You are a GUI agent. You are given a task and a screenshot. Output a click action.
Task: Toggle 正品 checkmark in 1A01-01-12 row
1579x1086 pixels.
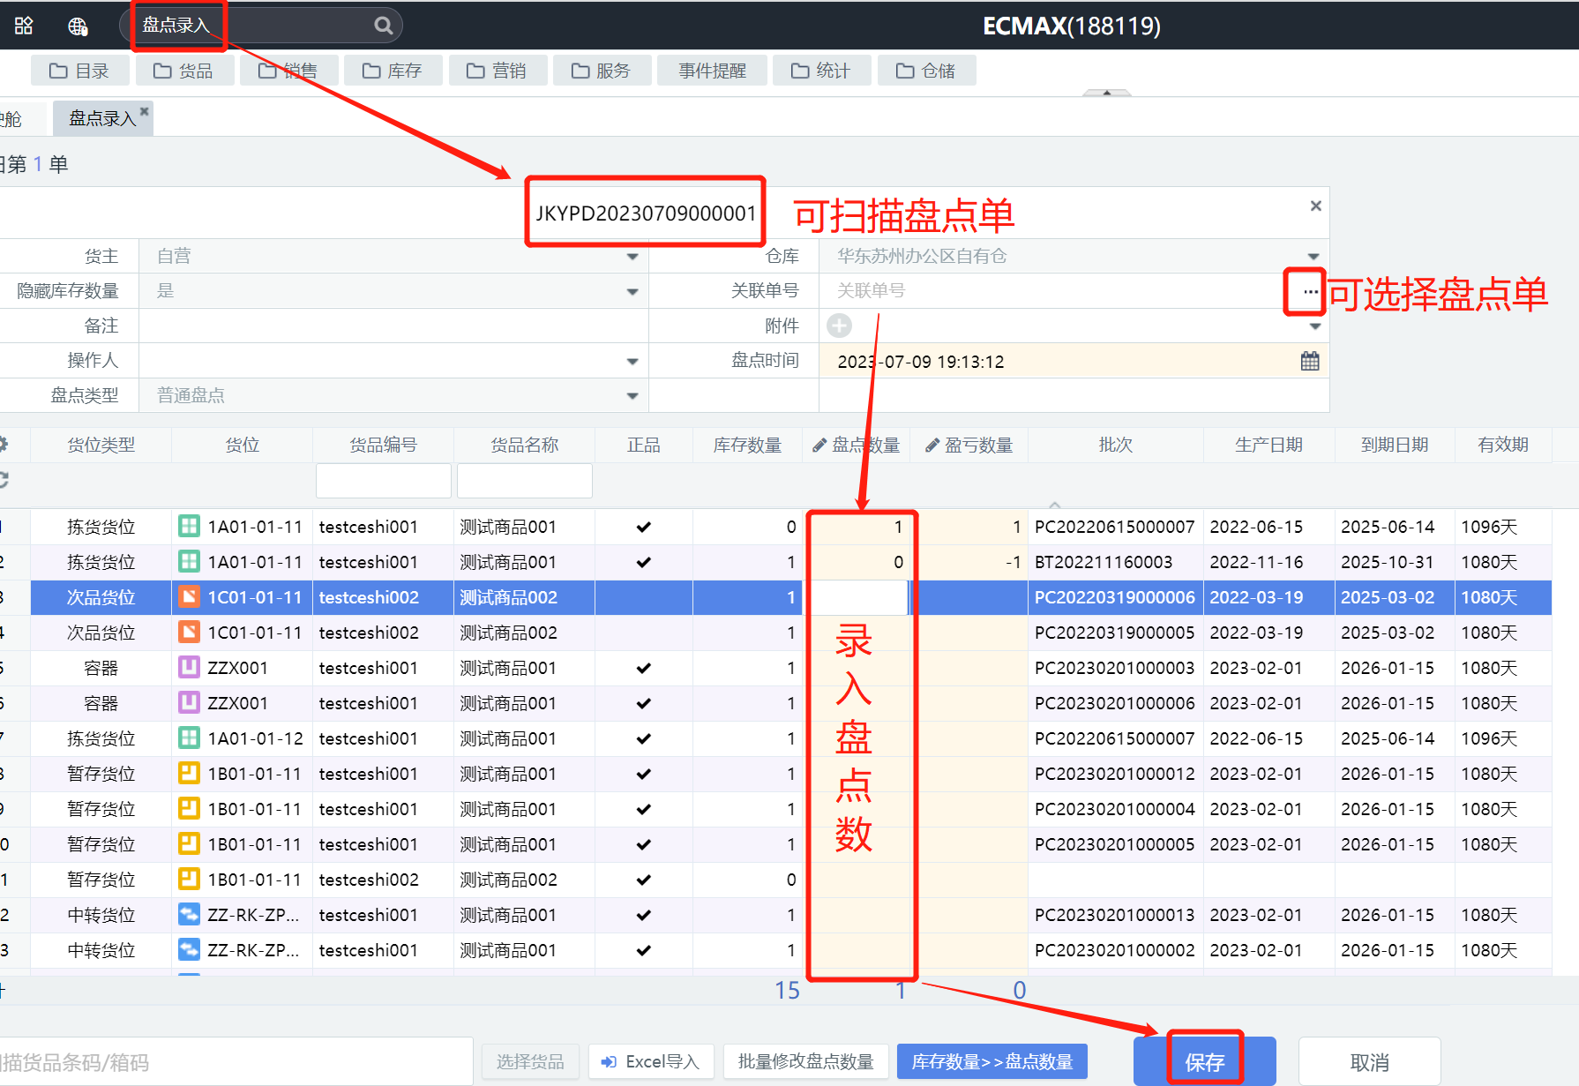[644, 738]
